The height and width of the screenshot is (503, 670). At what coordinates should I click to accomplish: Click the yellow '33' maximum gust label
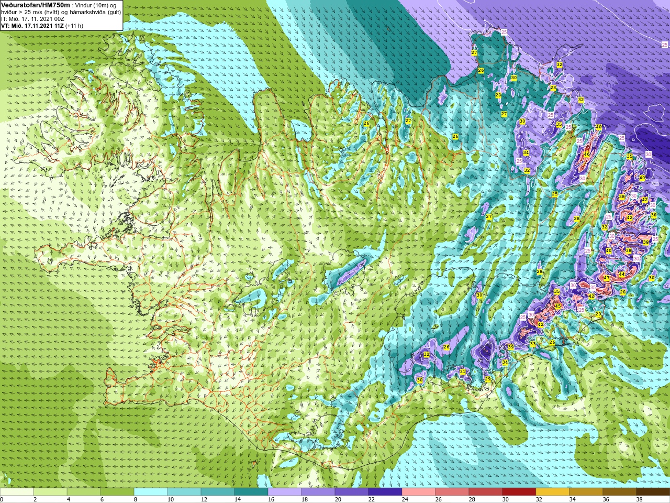[x=532, y=344]
